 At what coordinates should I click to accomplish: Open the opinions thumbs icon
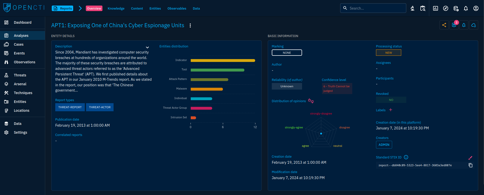click(x=311, y=101)
